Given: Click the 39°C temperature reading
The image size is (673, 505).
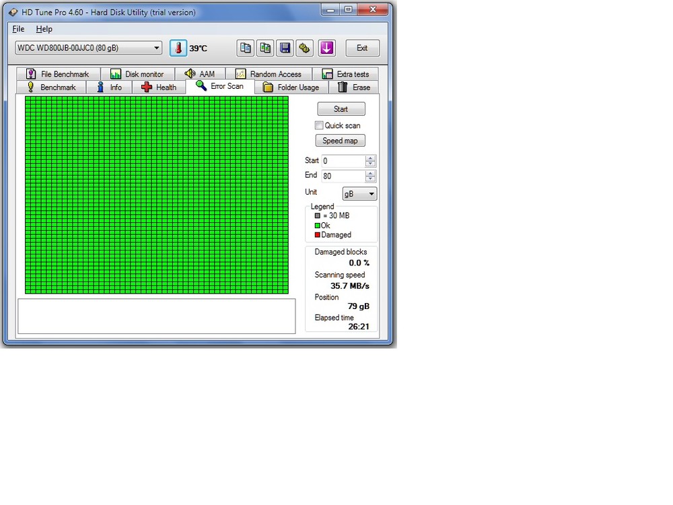Looking at the screenshot, I should [x=199, y=48].
